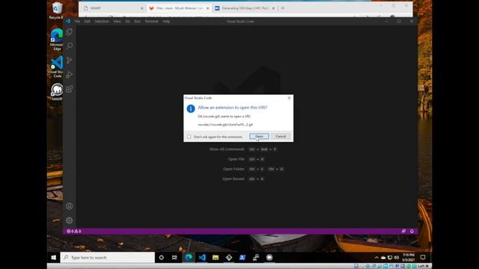Open the Help menu
This screenshot has height=269, width=479.
point(166,22)
